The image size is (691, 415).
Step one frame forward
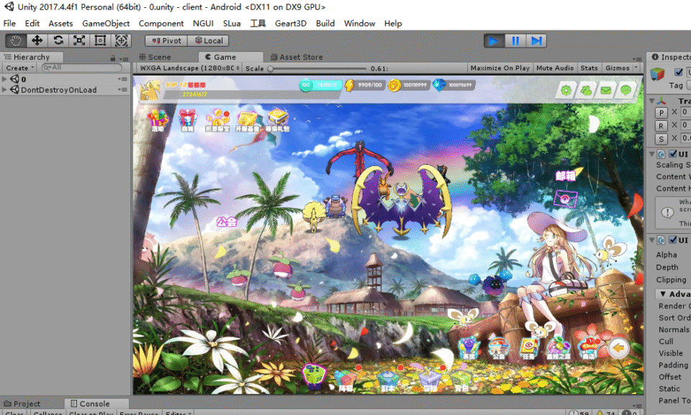(x=536, y=41)
